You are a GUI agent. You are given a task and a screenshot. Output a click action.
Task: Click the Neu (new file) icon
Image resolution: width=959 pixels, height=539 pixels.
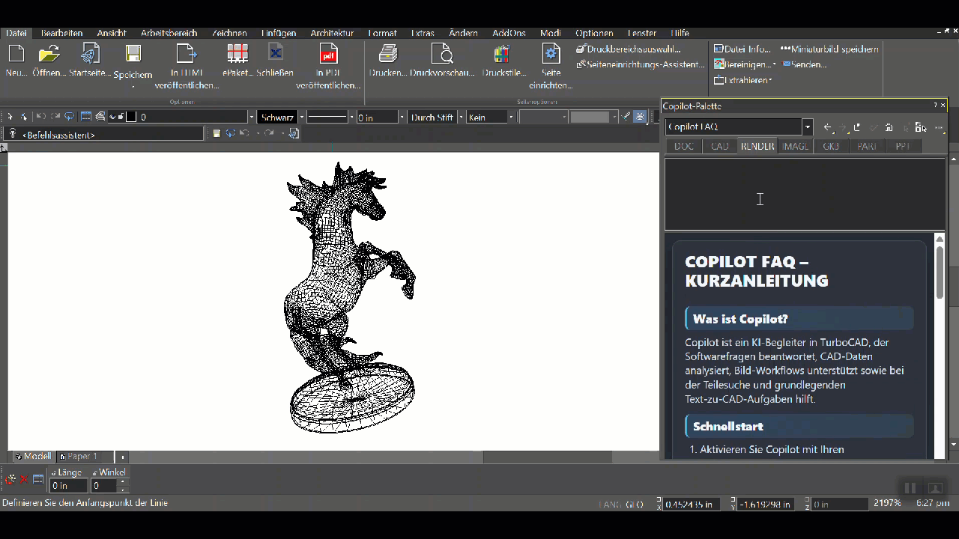16,54
